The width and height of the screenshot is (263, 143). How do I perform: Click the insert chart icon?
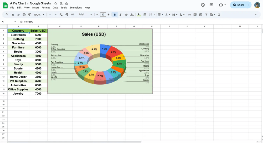[201, 15]
